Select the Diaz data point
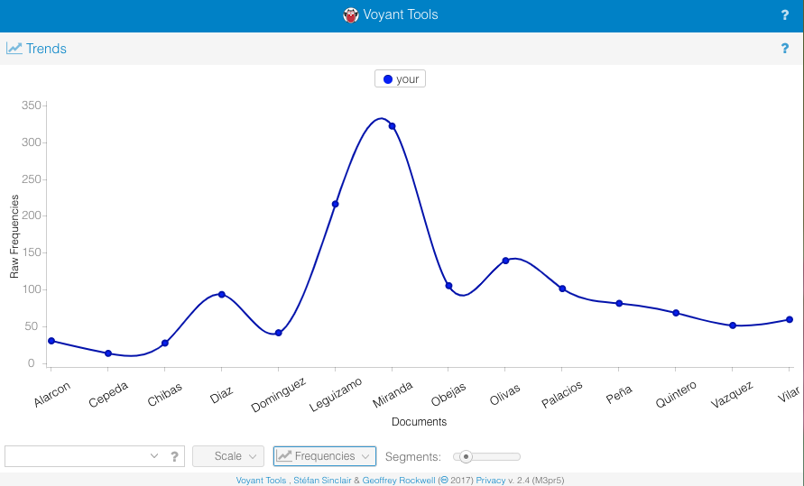The width and height of the screenshot is (804, 486). tap(221, 295)
